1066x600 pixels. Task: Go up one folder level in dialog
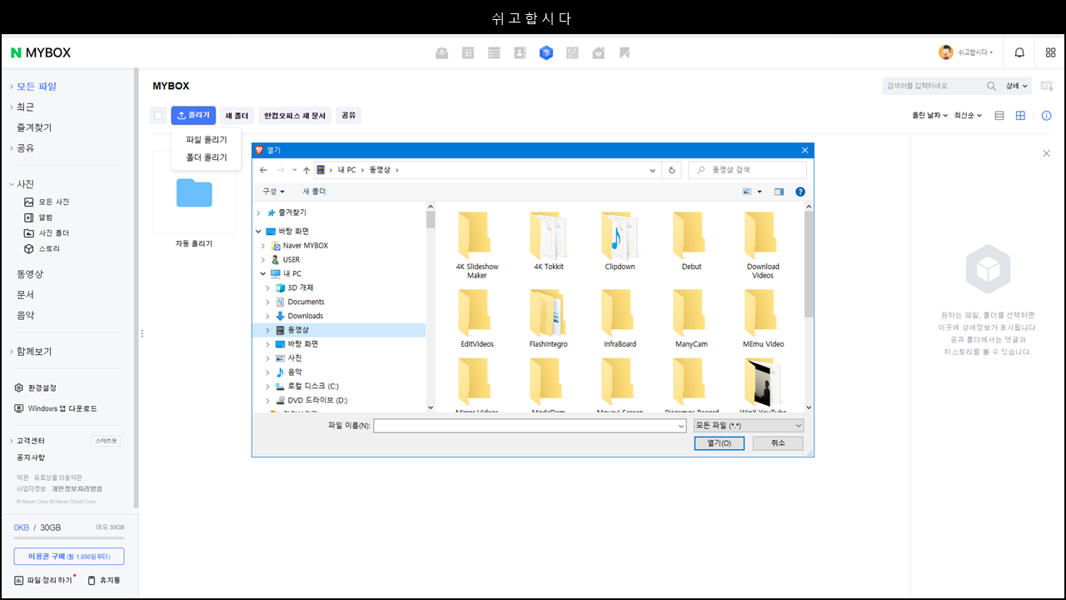click(306, 170)
